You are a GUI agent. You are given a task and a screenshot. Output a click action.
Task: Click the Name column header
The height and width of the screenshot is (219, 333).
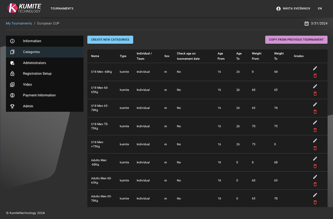95,56
